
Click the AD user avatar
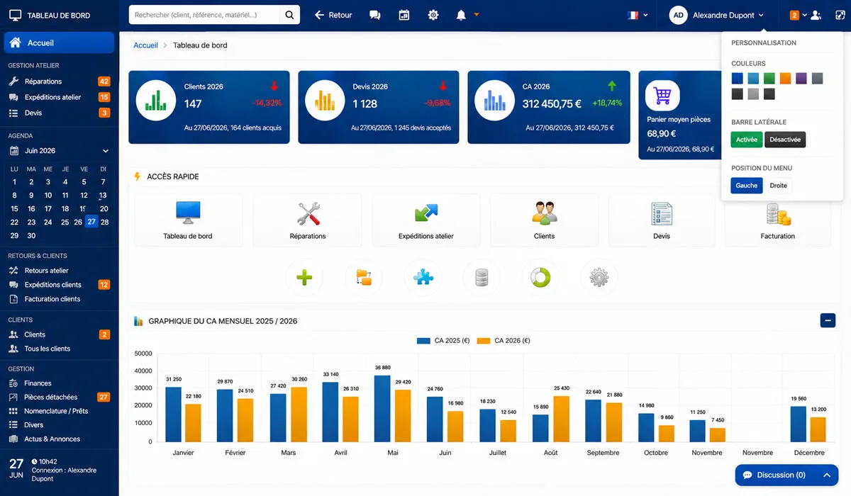[679, 15]
